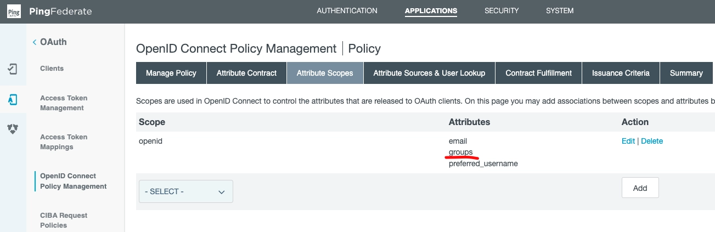Open the Security sidebar icon
The image size is (715, 232).
pos(13,129)
